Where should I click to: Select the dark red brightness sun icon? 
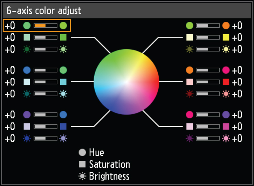tap(190, 94)
